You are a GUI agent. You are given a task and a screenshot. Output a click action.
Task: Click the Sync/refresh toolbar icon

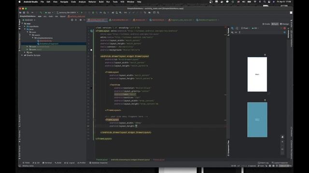click(28, 12)
